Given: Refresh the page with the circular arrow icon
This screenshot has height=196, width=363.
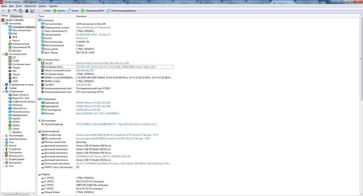Looking at the screenshot, I should (21, 11).
